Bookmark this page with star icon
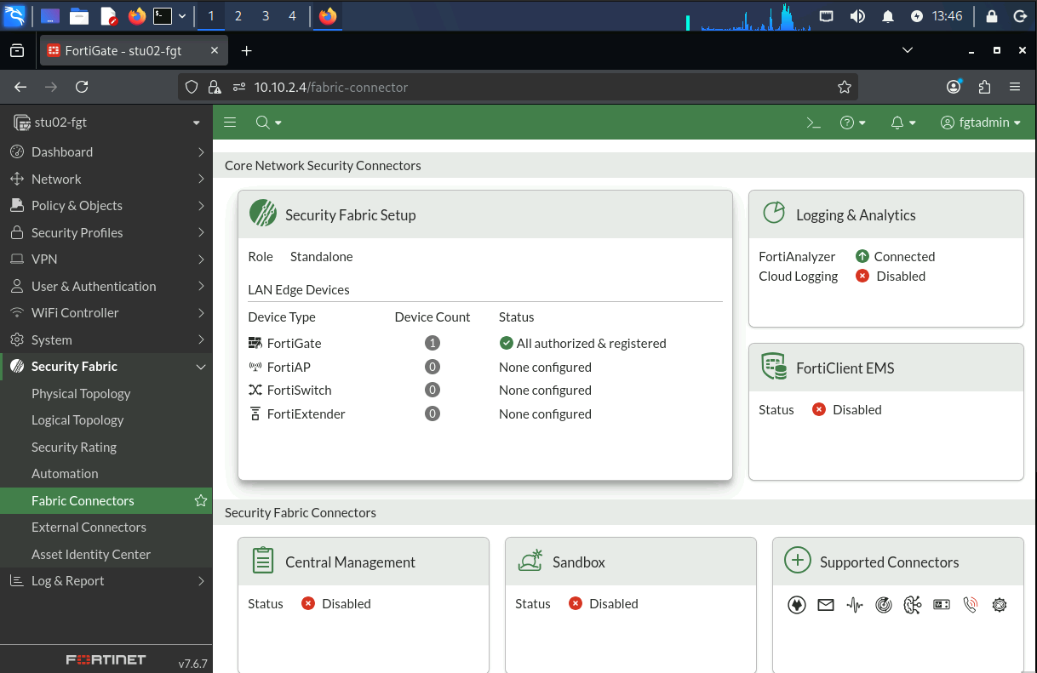1037x673 pixels. pyautogui.click(x=845, y=87)
